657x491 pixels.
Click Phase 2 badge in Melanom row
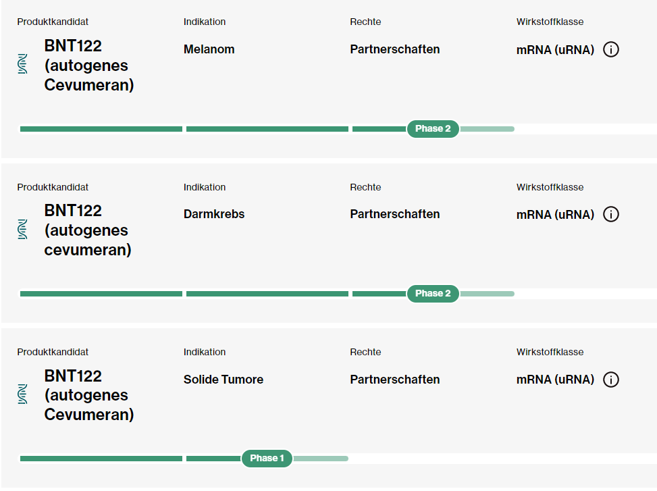433,128
